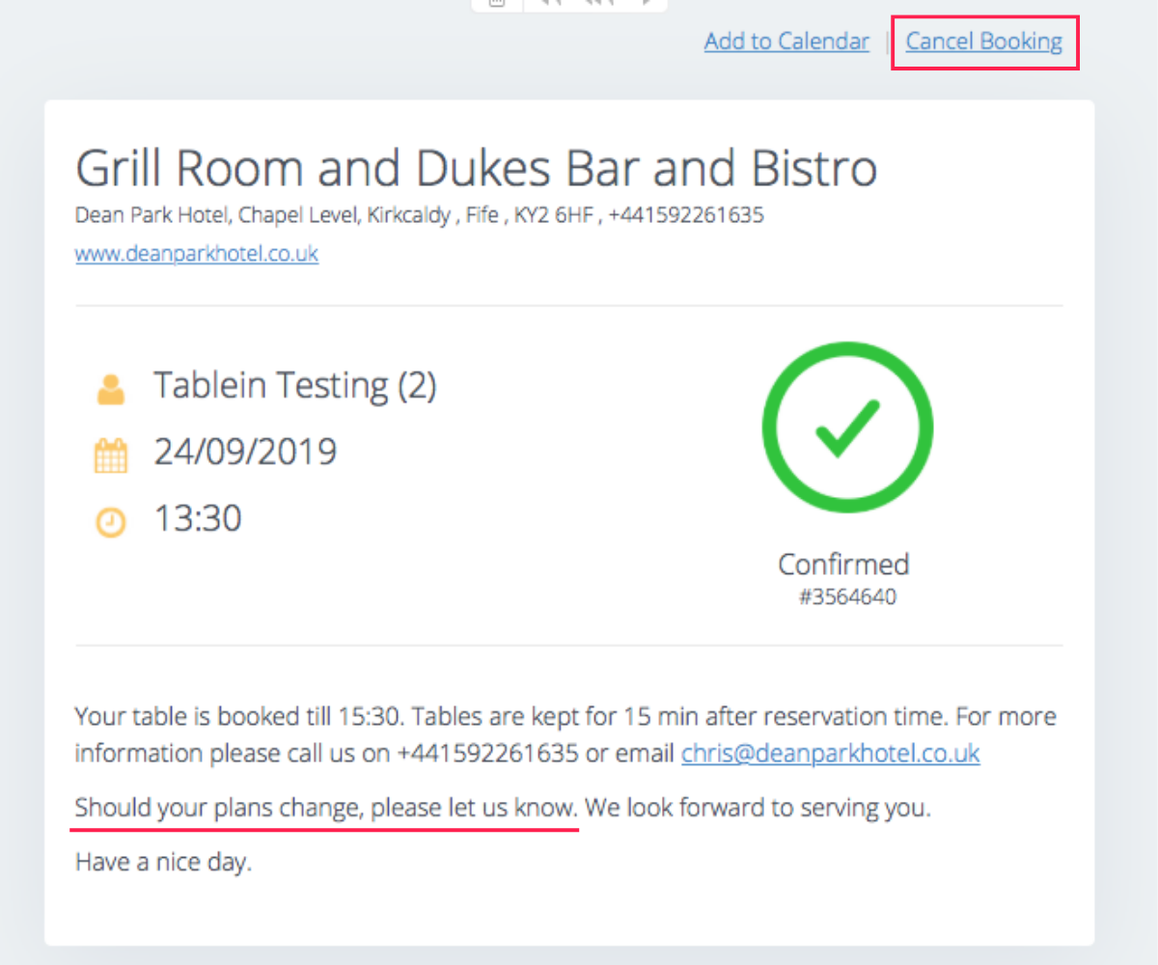1158x965 pixels.
Task: Click the orange clock time icon
Action: pos(111,522)
